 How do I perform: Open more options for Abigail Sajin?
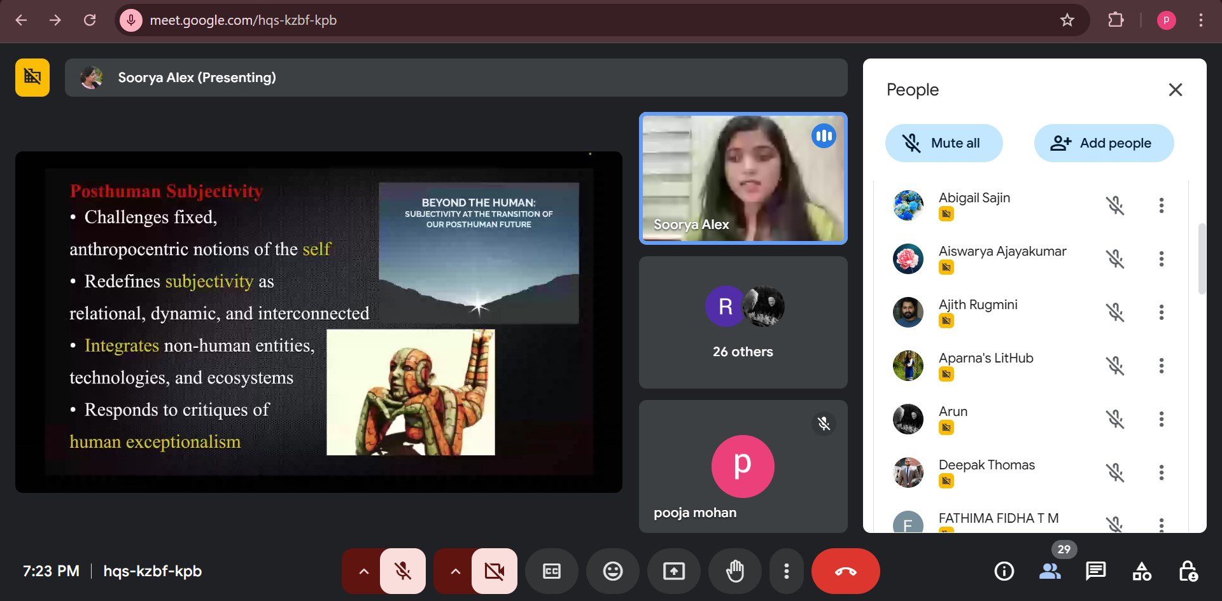[x=1162, y=205]
